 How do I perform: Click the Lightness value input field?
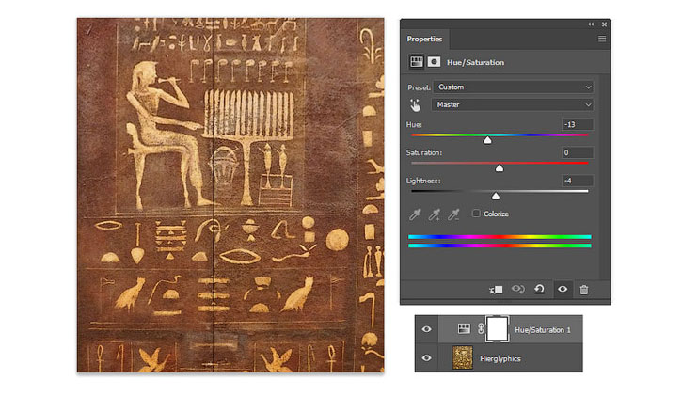click(576, 181)
